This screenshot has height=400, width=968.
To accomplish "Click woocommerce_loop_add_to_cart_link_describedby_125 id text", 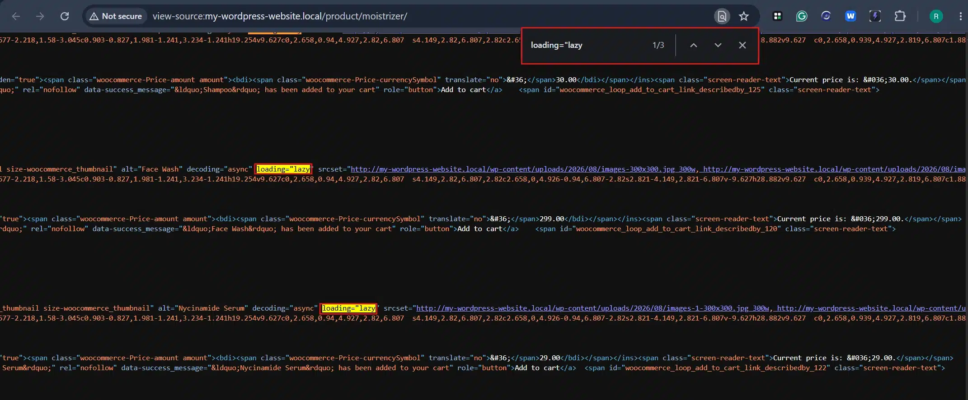I will click(x=660, y=90).
